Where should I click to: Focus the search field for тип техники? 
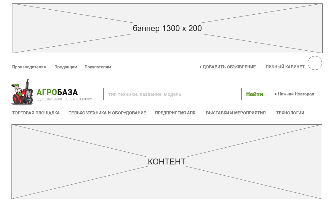click(170, 94)
